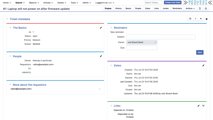213x120 pixels.
Task: Edit People section with pencil icon
Action: (101, 56)
